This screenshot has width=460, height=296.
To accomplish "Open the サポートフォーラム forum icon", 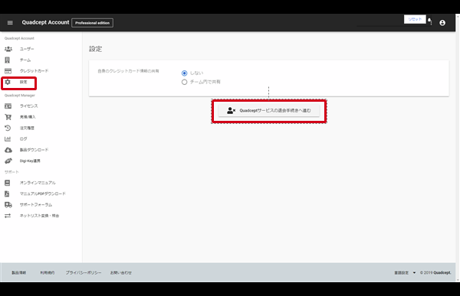I will (8, 205).
